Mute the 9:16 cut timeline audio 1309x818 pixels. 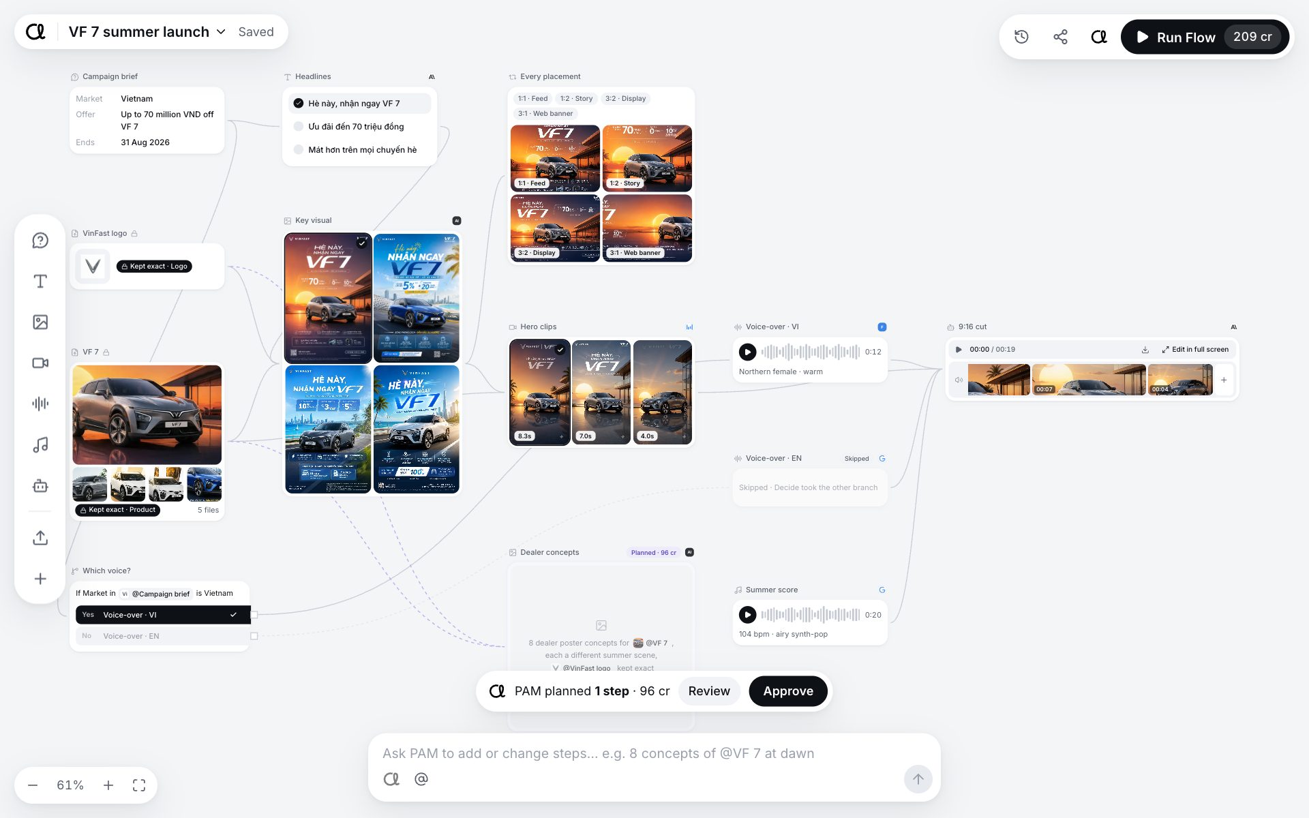[x=958, y=380]
